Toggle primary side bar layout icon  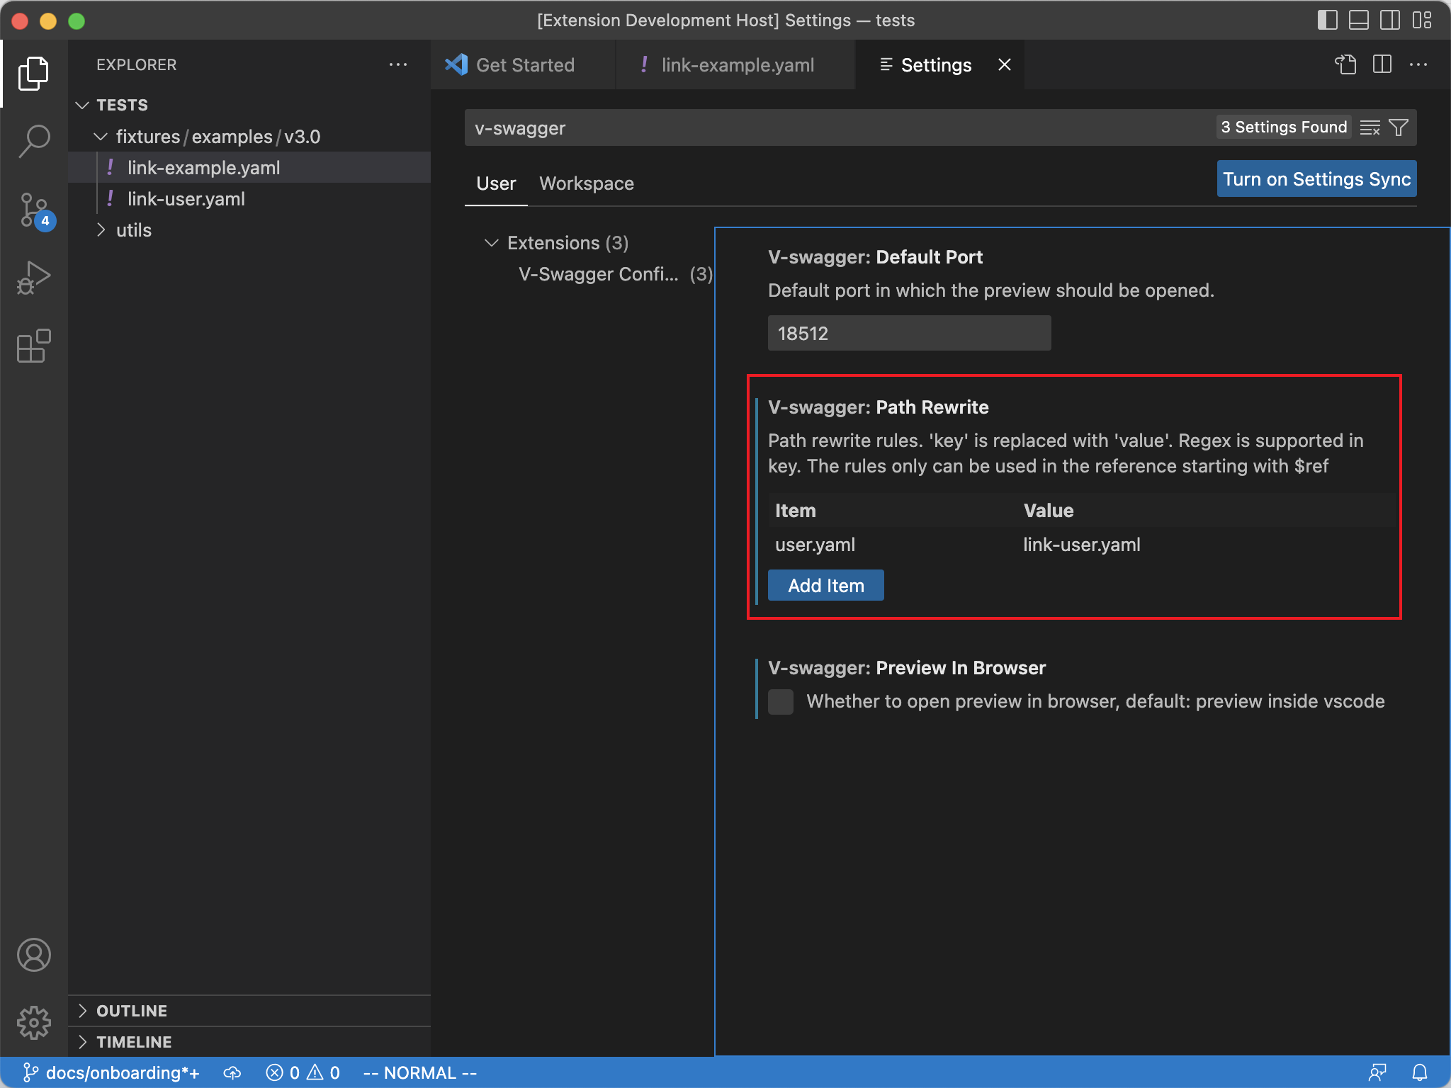[x=1327, y=20]
